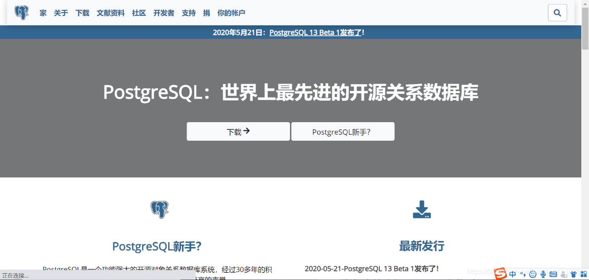The image size is (589, 280).
Task: Open the Sogou toolbox icon
Action: (584, 274)
